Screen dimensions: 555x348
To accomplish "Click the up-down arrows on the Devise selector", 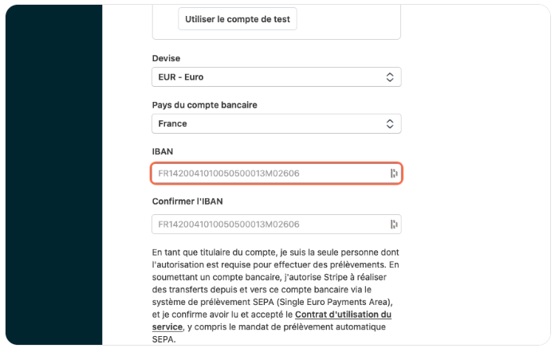I will 390,77.
